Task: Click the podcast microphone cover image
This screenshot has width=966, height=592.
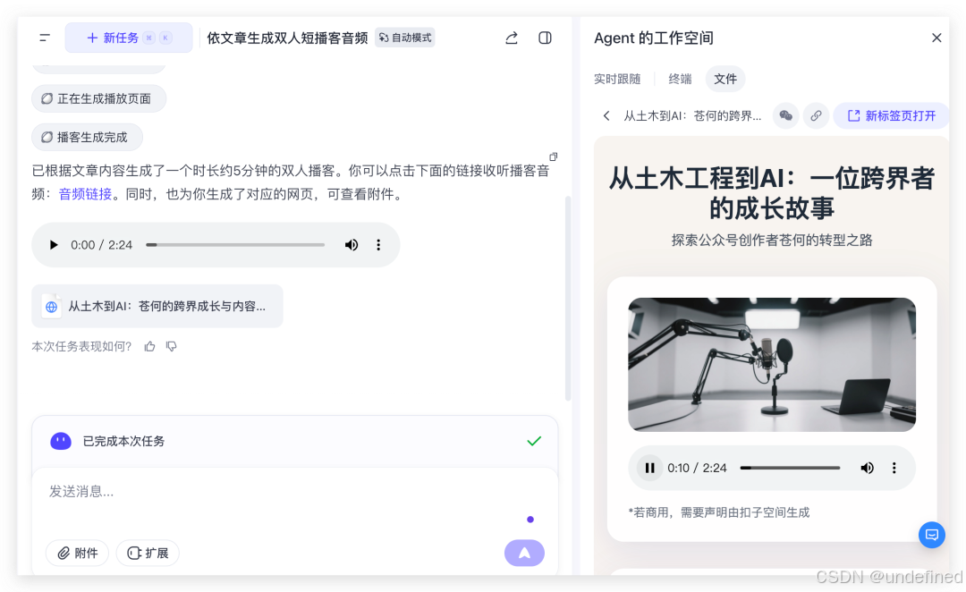Action: pyautogui.click(x=771, y=365)
